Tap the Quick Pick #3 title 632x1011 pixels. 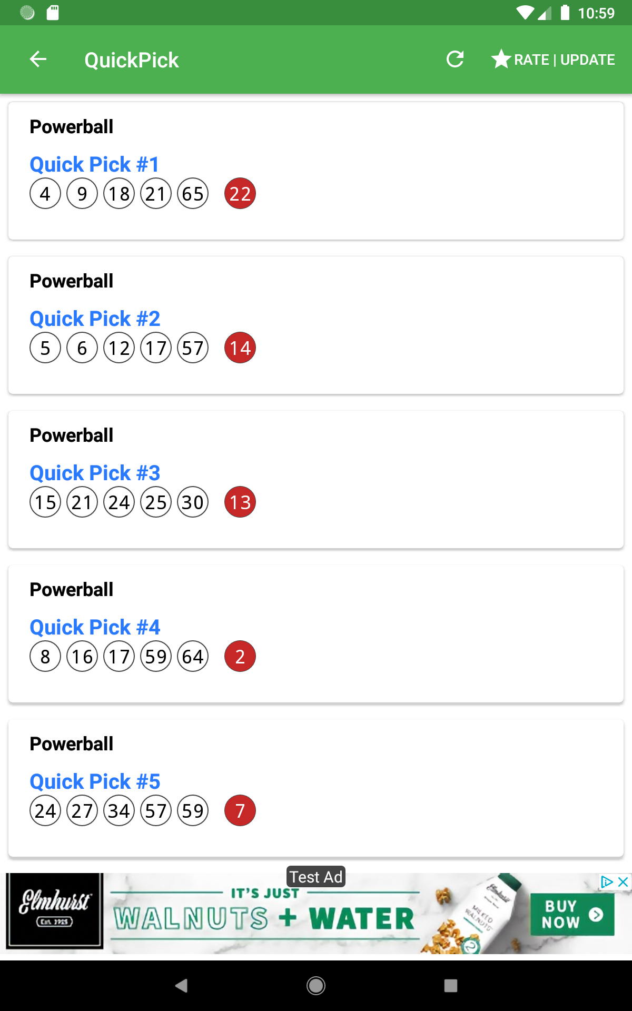click(95, 473)
